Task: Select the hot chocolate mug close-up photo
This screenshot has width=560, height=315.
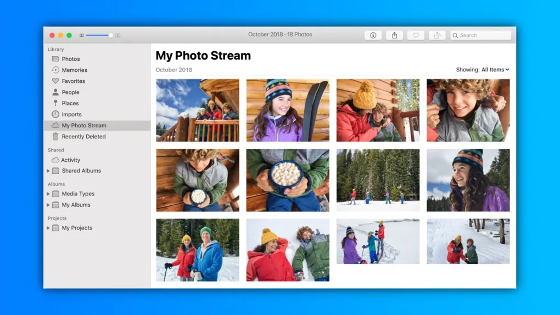Action: pyautogui.click(x=288, y=181)
